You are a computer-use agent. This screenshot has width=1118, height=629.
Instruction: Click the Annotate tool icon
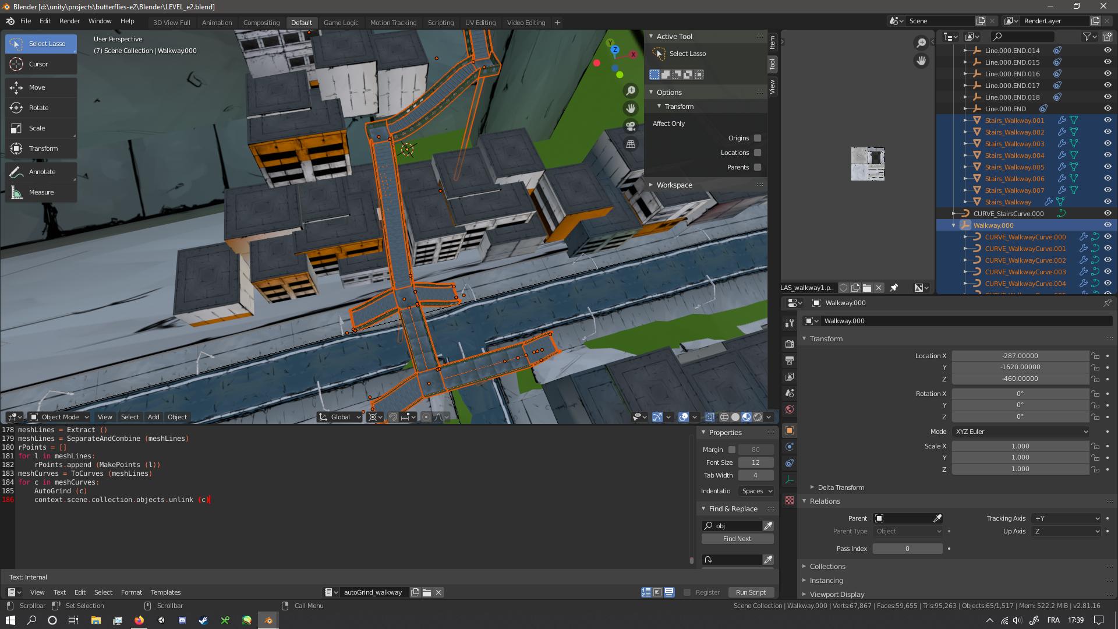pyautogui.click(x=15, y=171)
